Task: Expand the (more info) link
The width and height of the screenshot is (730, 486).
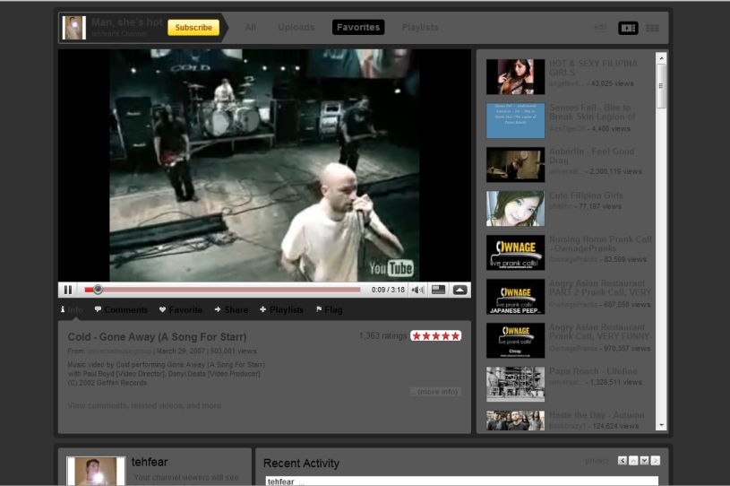Action: (x=436, y=392)
